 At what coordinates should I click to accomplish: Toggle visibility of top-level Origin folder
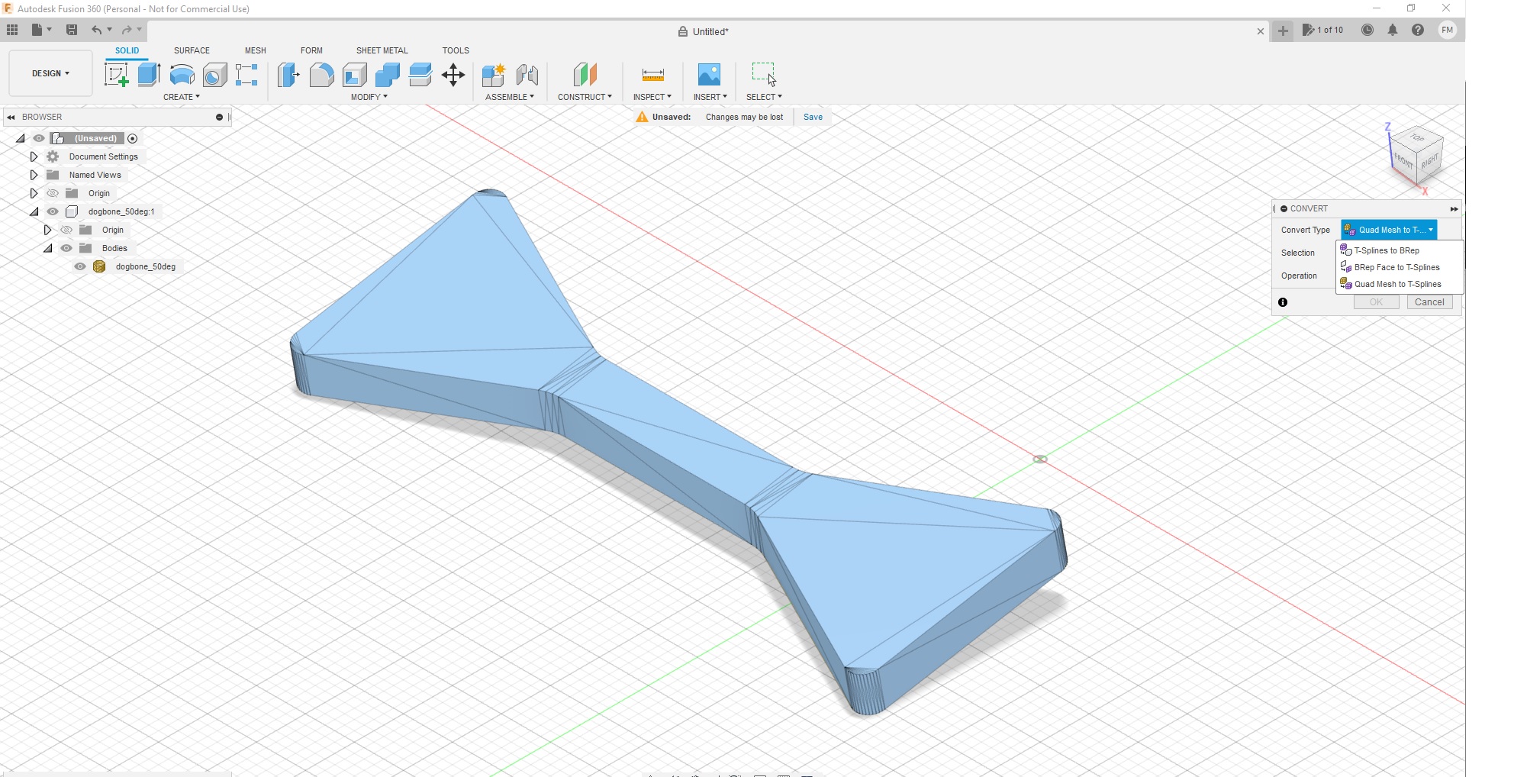(53, 193)
